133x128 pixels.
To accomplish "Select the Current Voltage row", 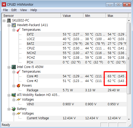I will 76,118.
